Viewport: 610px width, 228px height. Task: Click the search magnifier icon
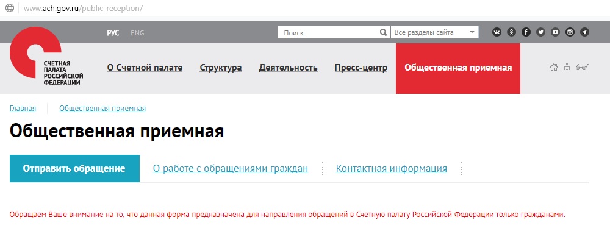pos(383,32)
